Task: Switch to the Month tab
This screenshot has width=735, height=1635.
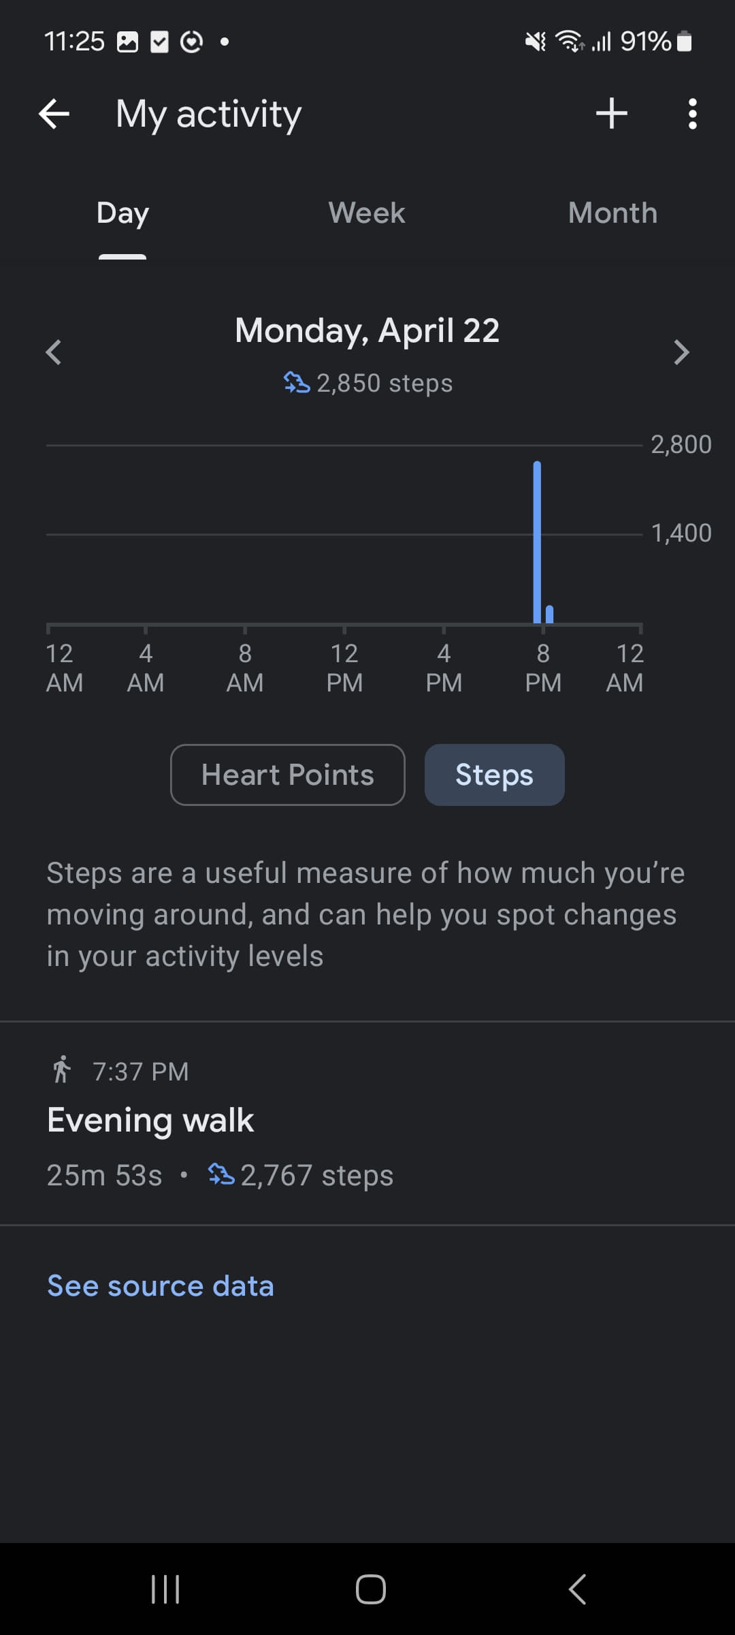Action: [612, 213]
